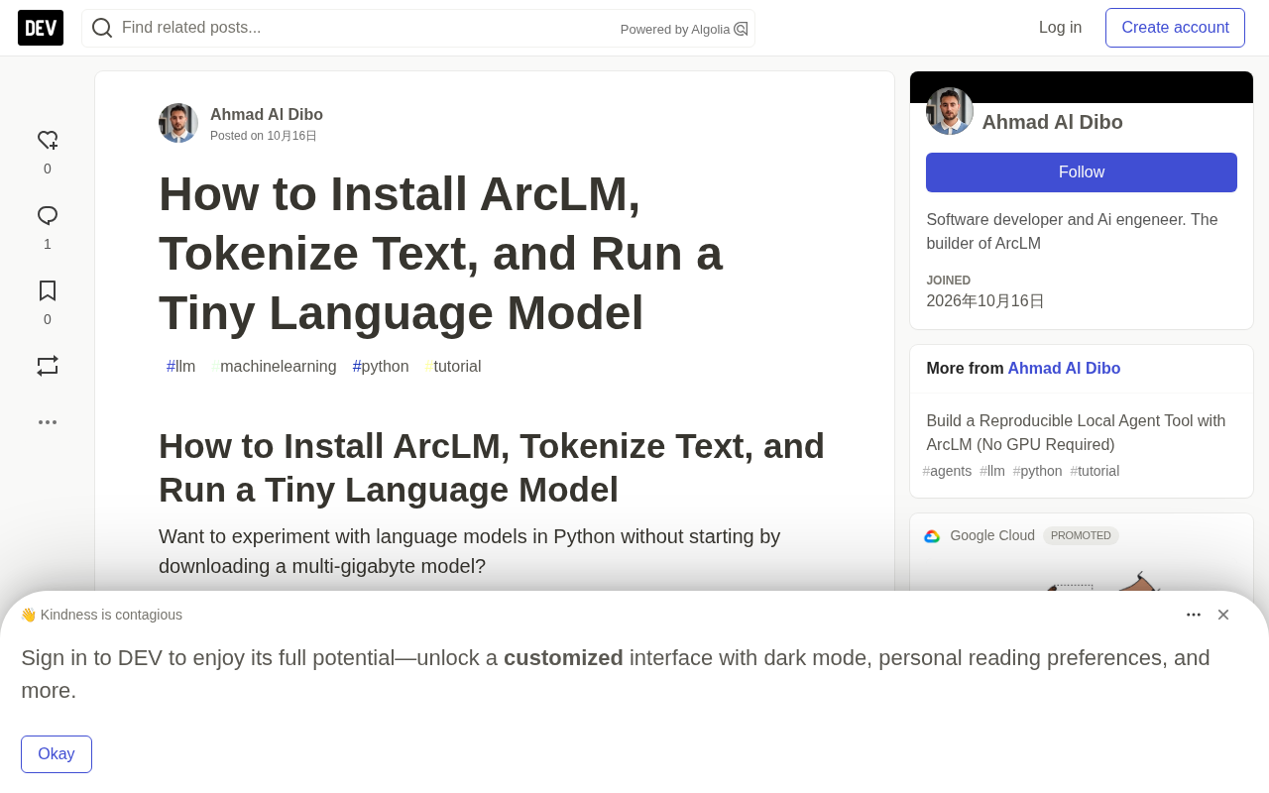
Task: Open Ahmad Al Dibo's small author avatar
Action: (178, 123)
